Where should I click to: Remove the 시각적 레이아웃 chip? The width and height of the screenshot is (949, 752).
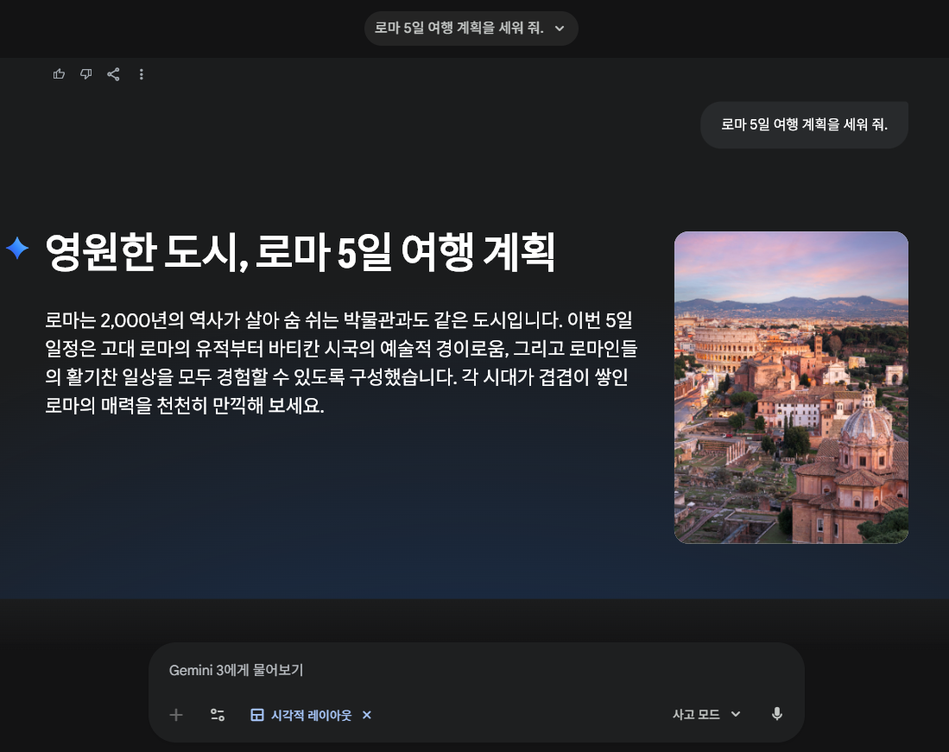(366, 715)
